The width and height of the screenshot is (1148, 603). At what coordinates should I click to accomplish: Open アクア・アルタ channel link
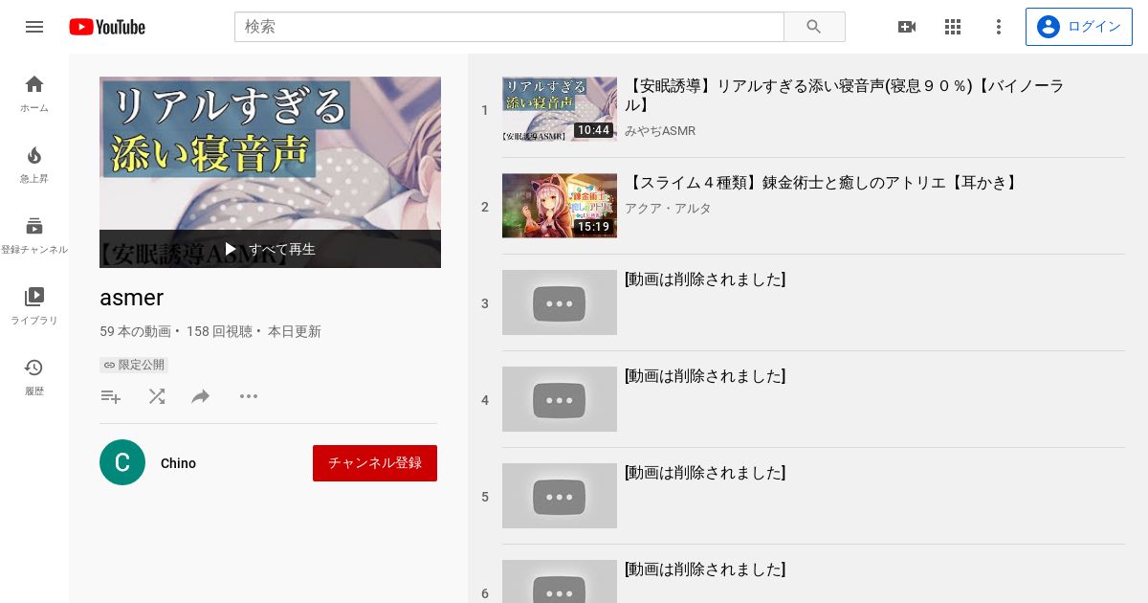pyautogui.click(x=668, y=208)
